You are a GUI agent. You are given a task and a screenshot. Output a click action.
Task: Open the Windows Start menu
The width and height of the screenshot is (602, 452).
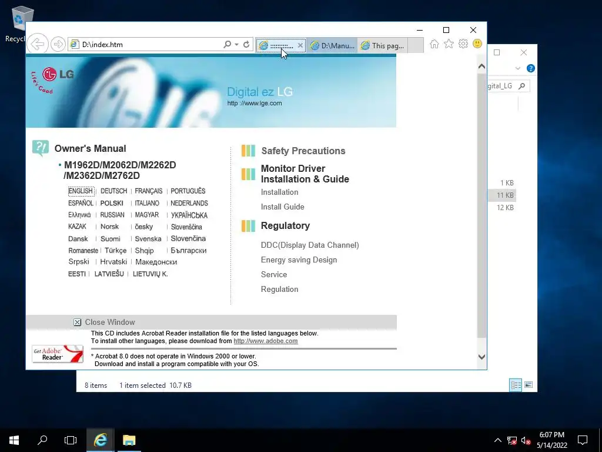click(x=14, y=440)
